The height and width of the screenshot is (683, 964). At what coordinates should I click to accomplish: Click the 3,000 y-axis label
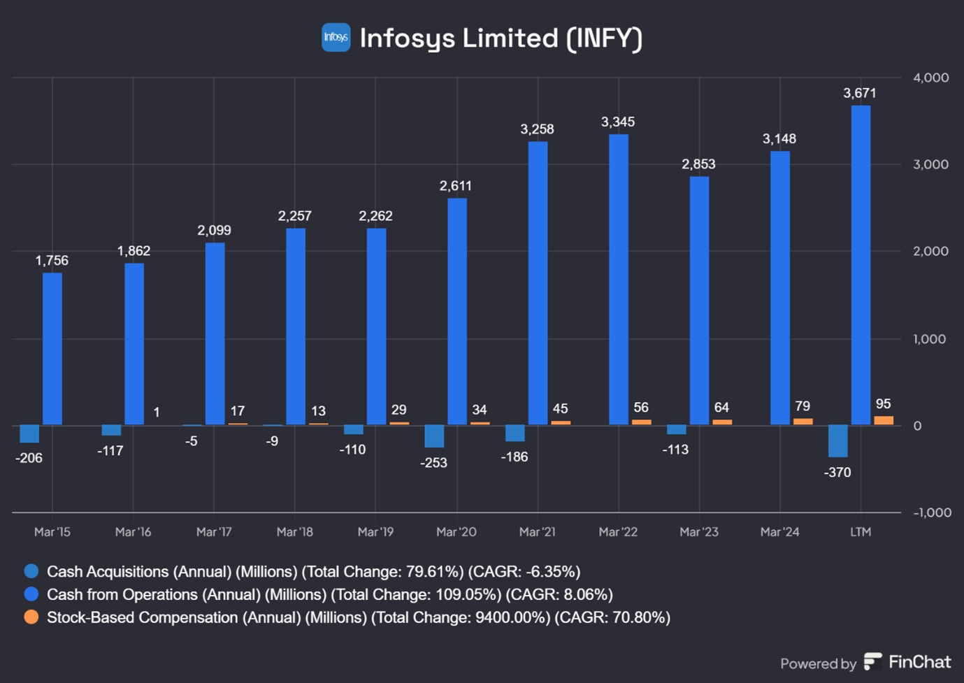pos(930,164)
